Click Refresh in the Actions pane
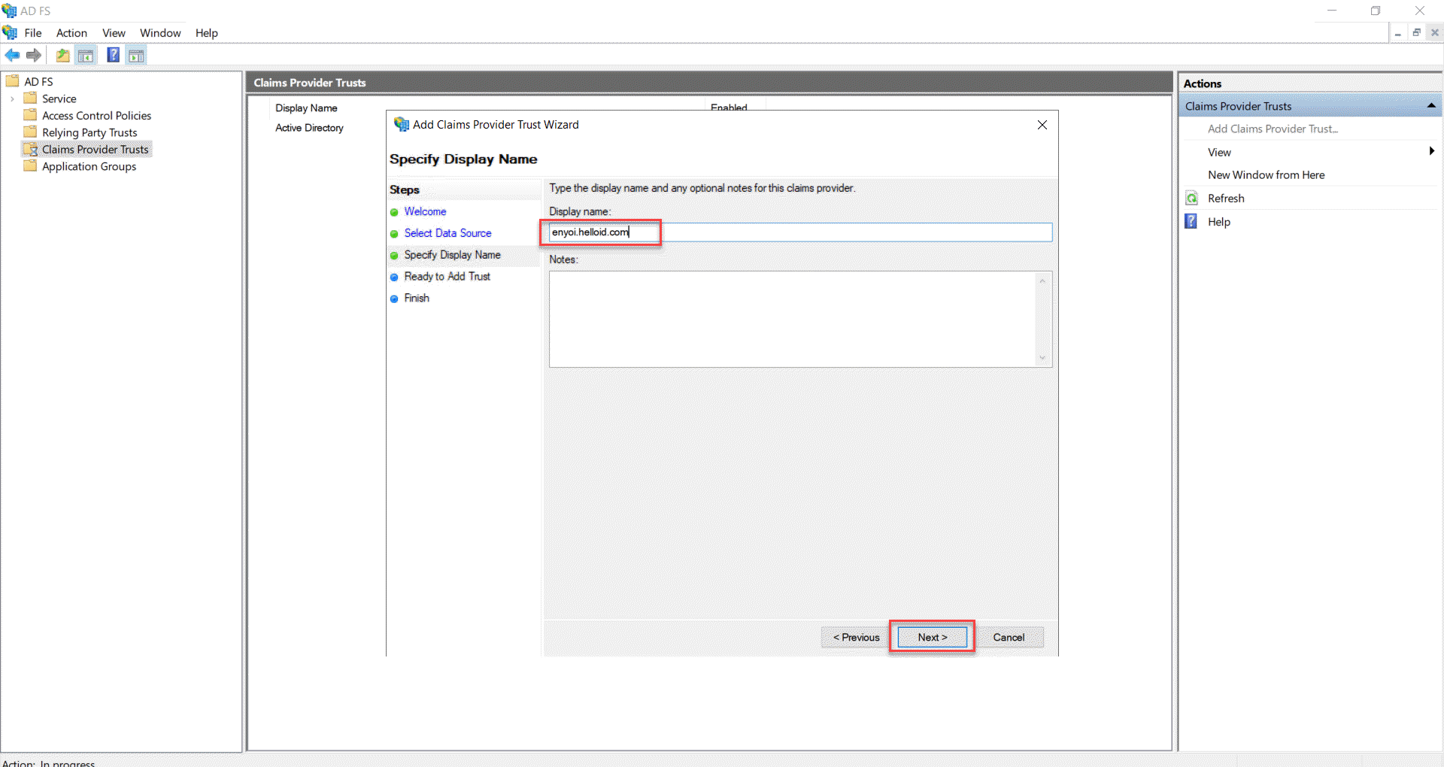The image size is (1444, 767). 1226,199
